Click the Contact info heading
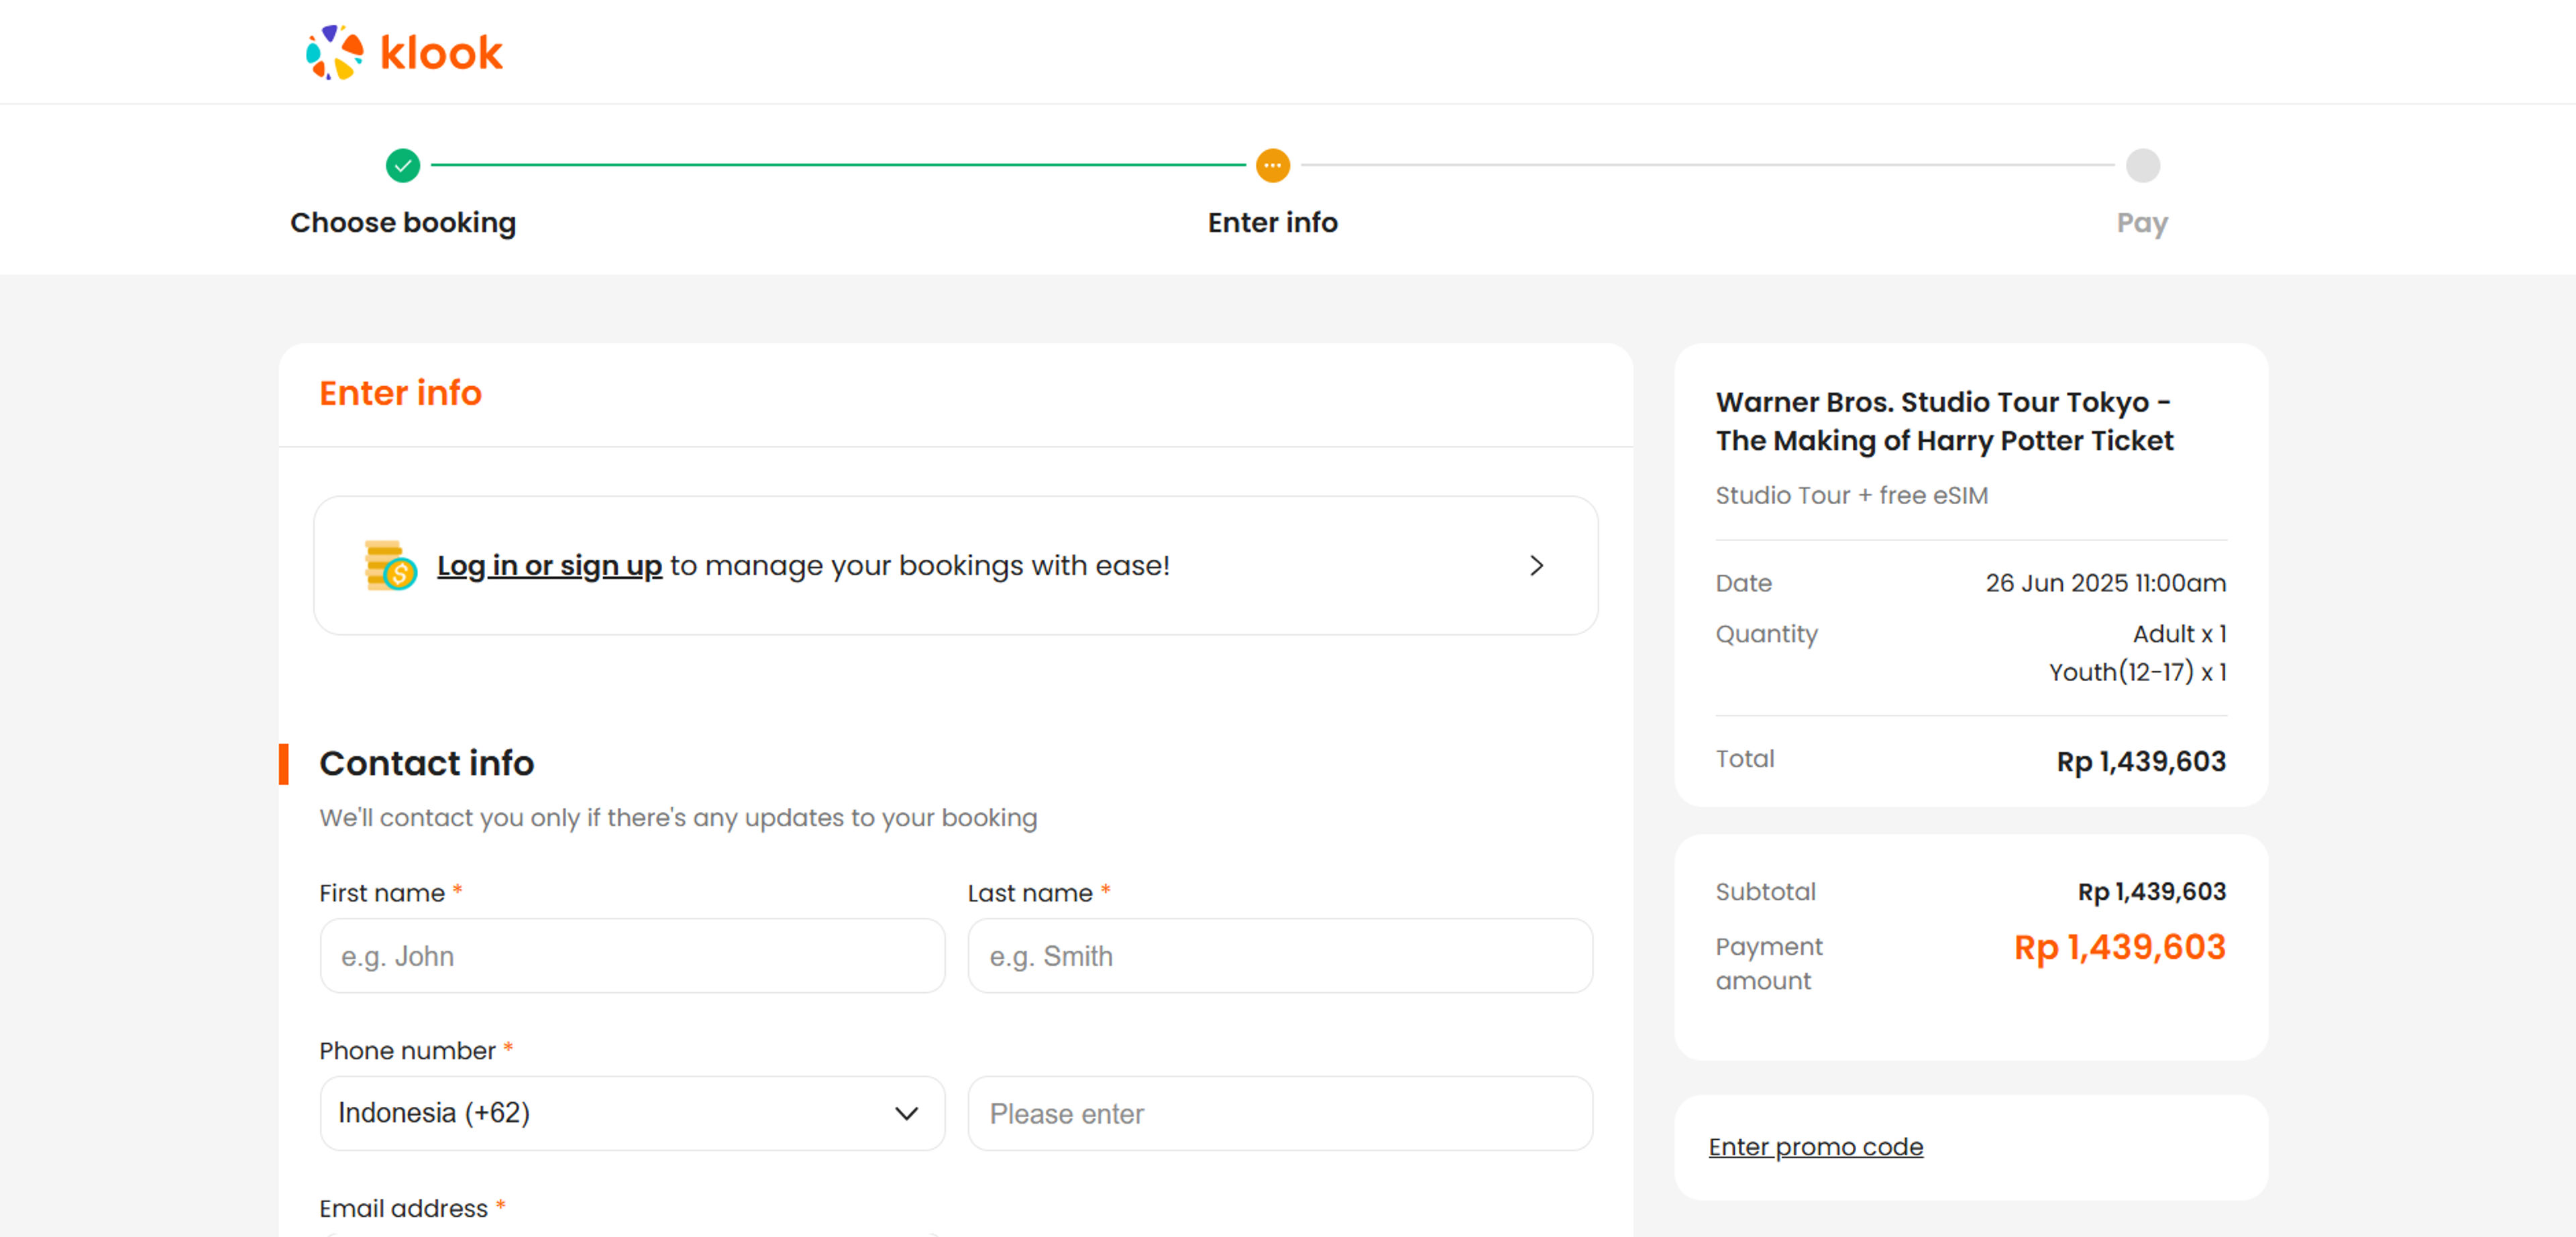 tap(426, 764)
